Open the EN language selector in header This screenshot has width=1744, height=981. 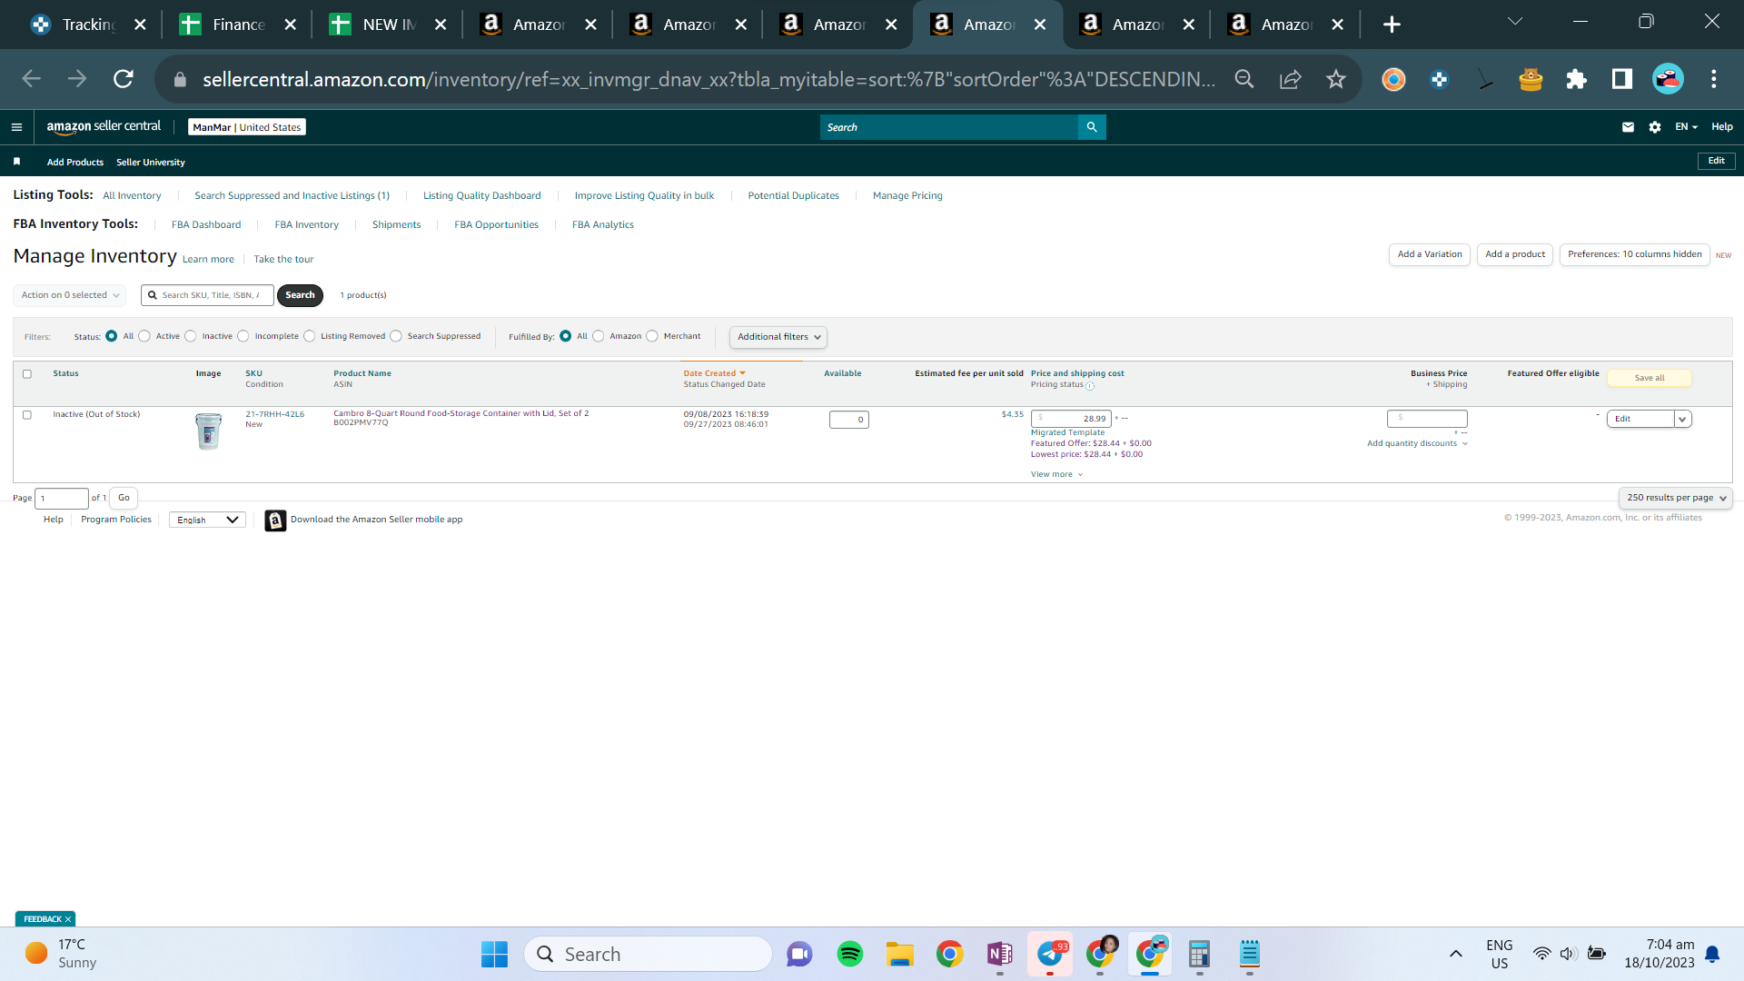coord(1686,127)
